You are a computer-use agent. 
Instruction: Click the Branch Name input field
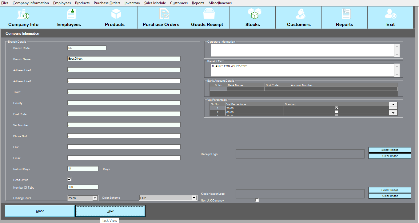[x=124, y=59]
